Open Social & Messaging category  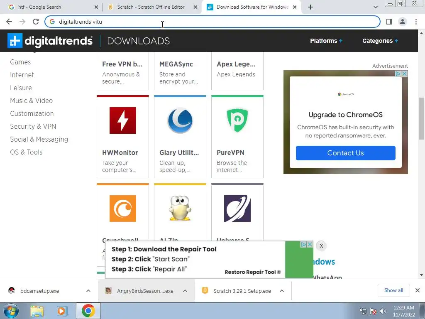(39, 139)
